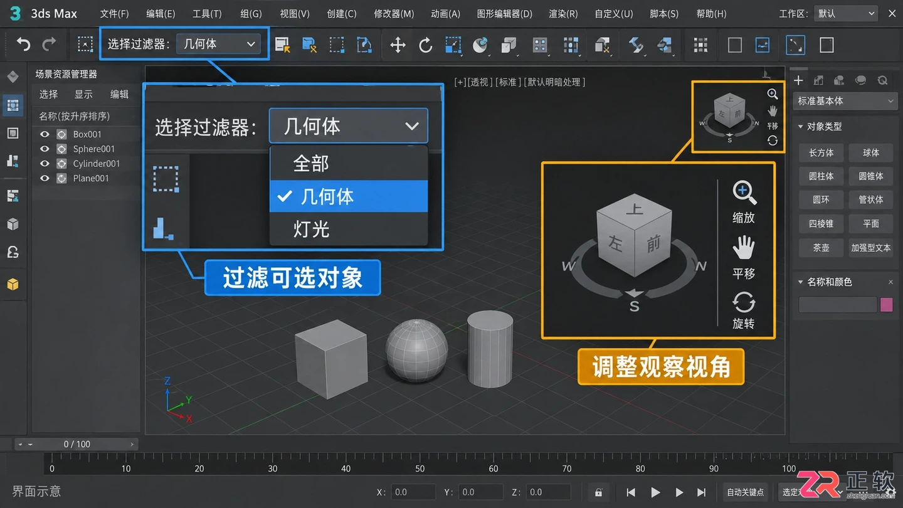Choose the rectangular selection region icon
This screenshot has height=508, width=903.
[x=337, y=45]
